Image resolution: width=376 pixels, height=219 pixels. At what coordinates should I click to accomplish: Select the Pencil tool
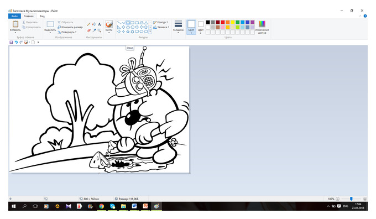pyautogui.click(x=88, y=24)
